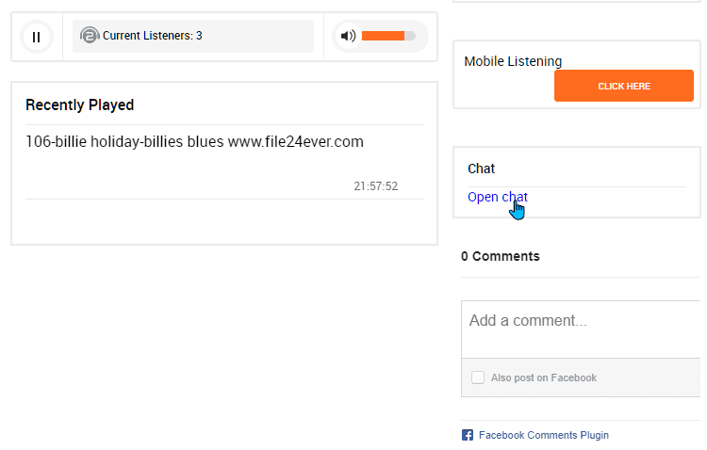Click the Mobile Listening label
Viewport: 707px width, 450px height.
(x=513, y=61)
